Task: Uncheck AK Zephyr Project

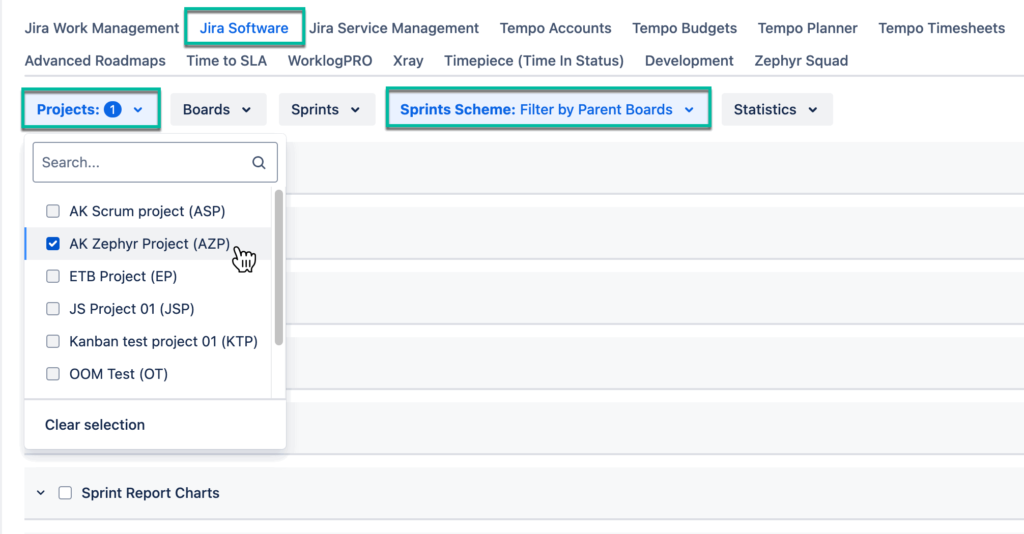Action: (x=52, y=244)
